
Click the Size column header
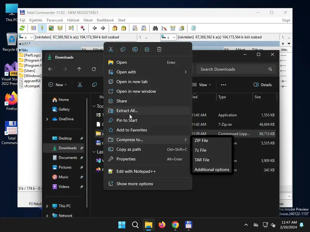pyautogui.click(x=265, y=97)
